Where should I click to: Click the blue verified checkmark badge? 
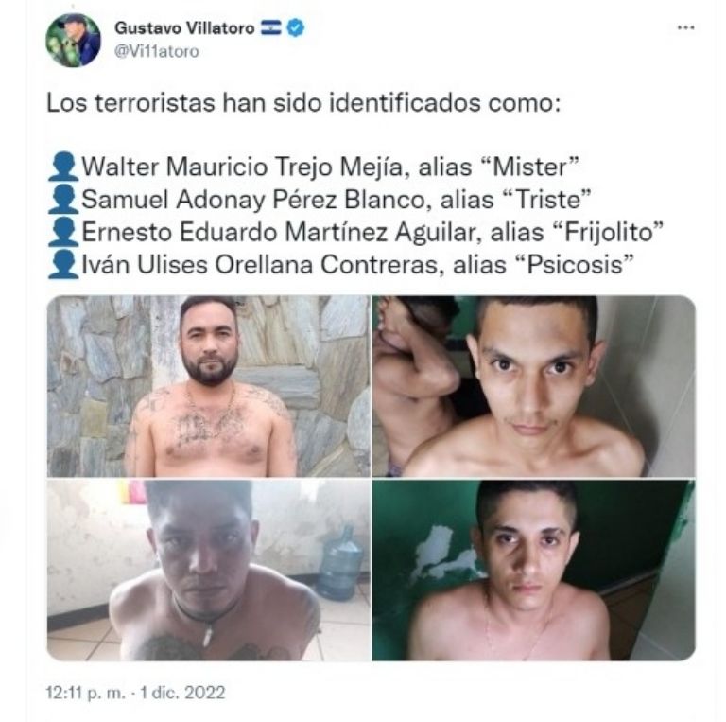(x=296, y=27)
